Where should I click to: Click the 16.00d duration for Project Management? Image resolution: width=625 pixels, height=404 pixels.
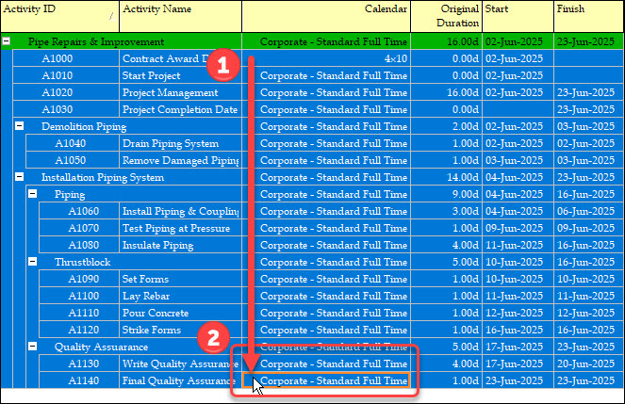click(x=446, y=92)
